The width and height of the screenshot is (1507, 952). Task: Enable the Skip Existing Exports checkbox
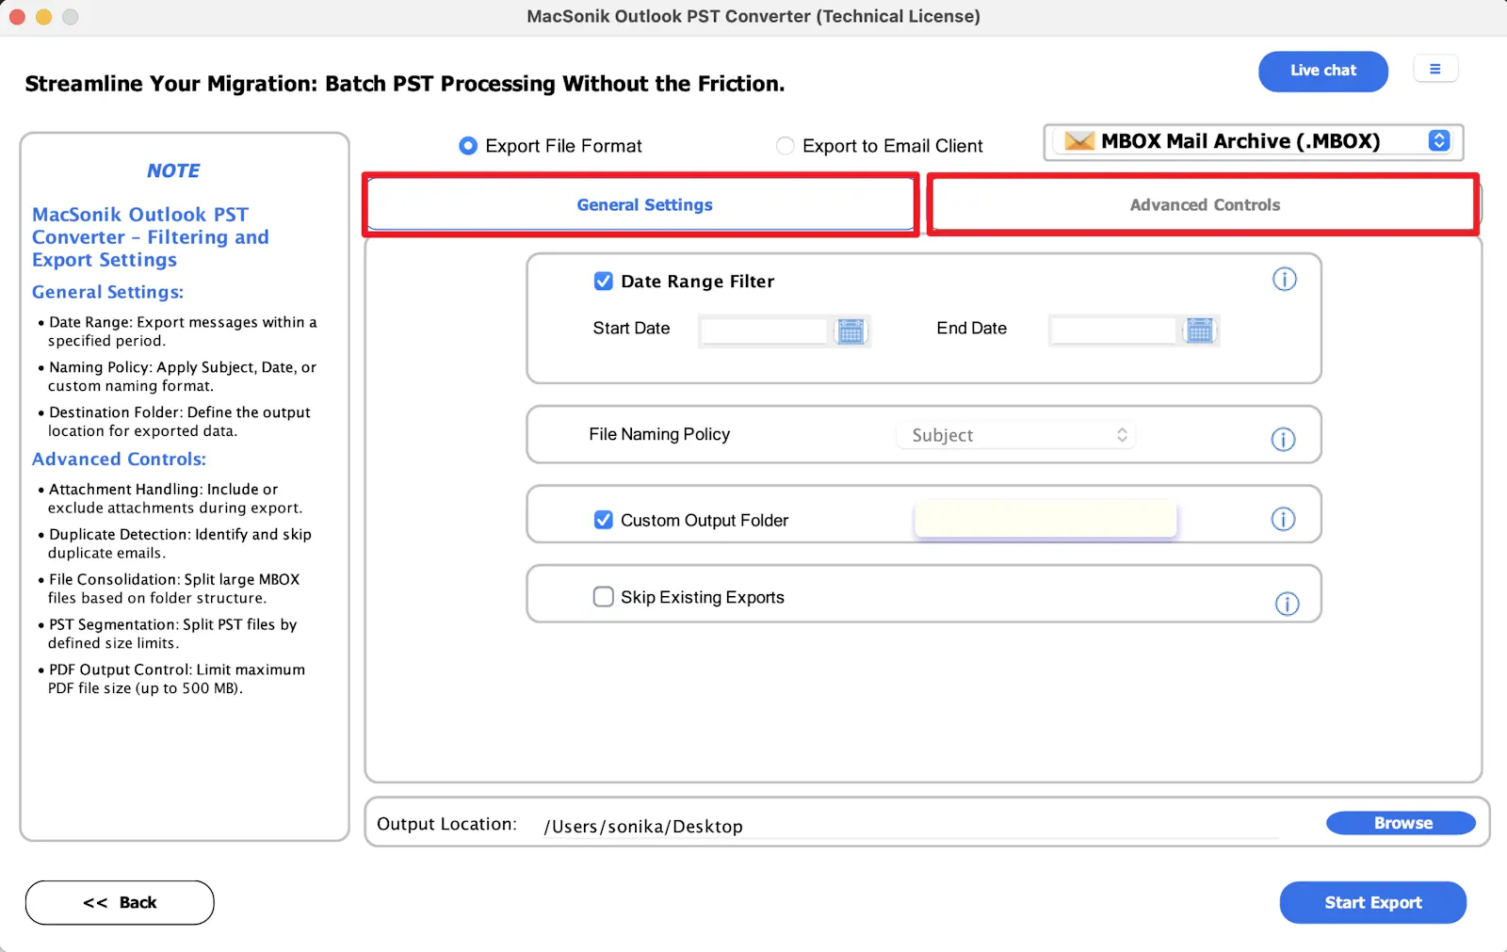pyautogui.click(x=604, y=597)
